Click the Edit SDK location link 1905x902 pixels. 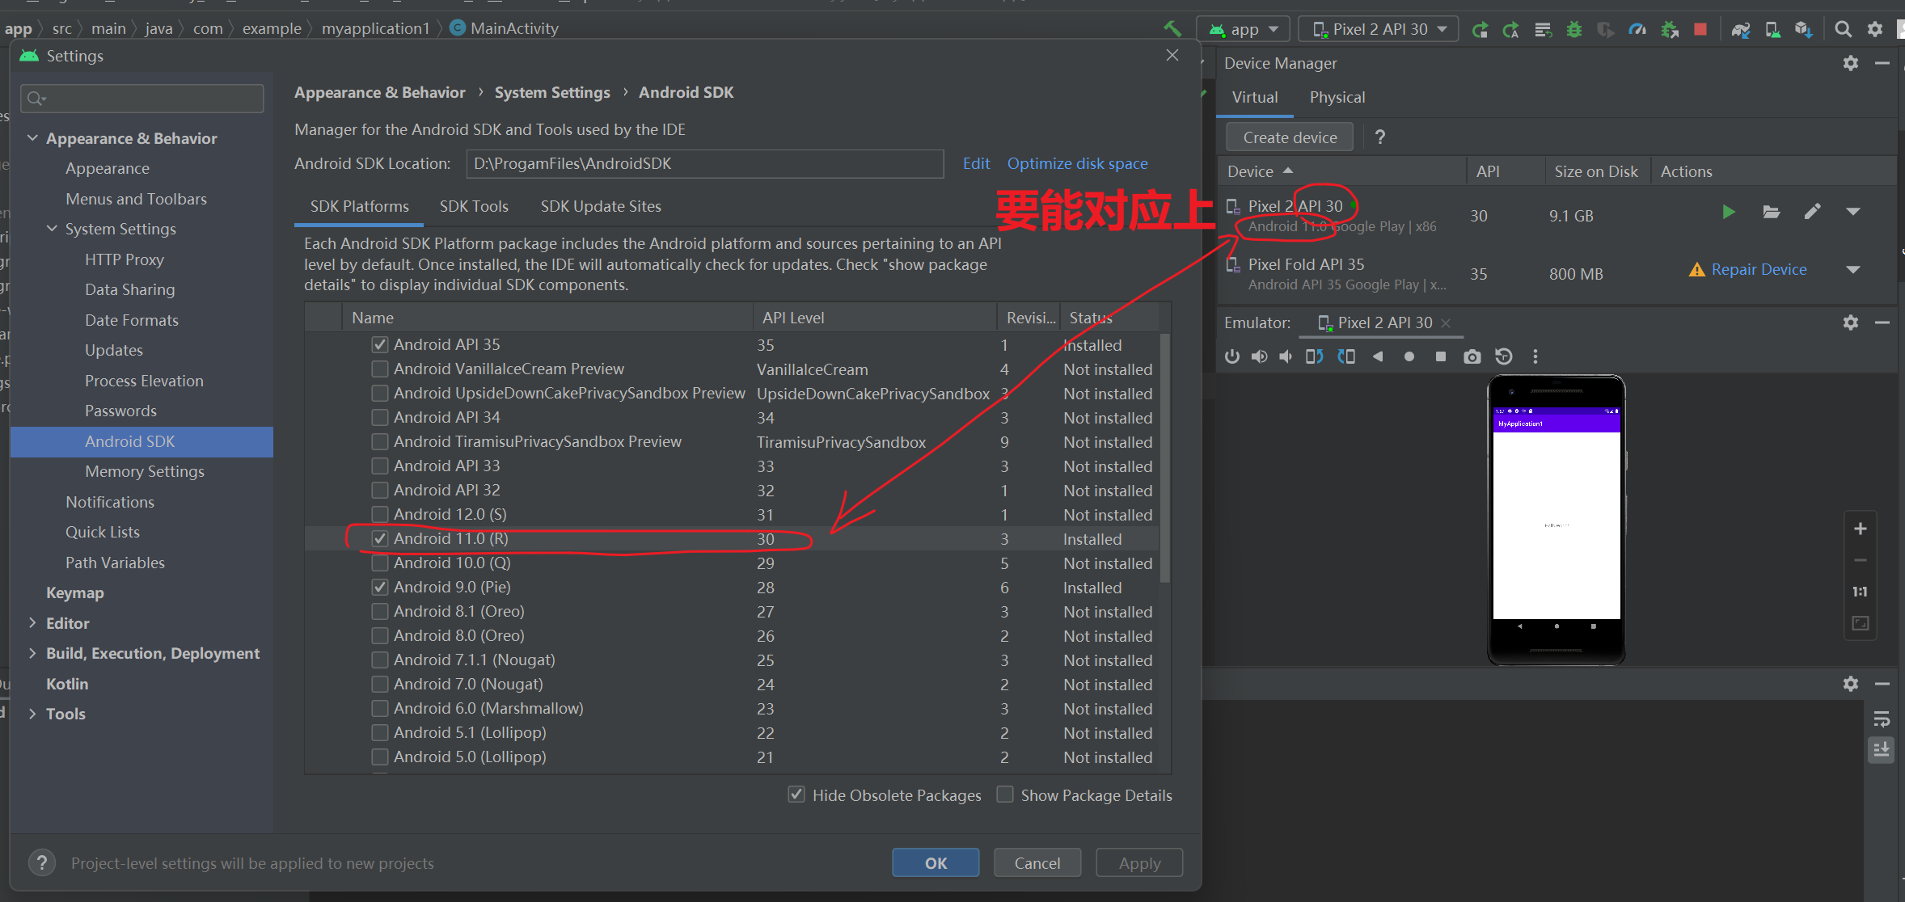coord(976,163)
